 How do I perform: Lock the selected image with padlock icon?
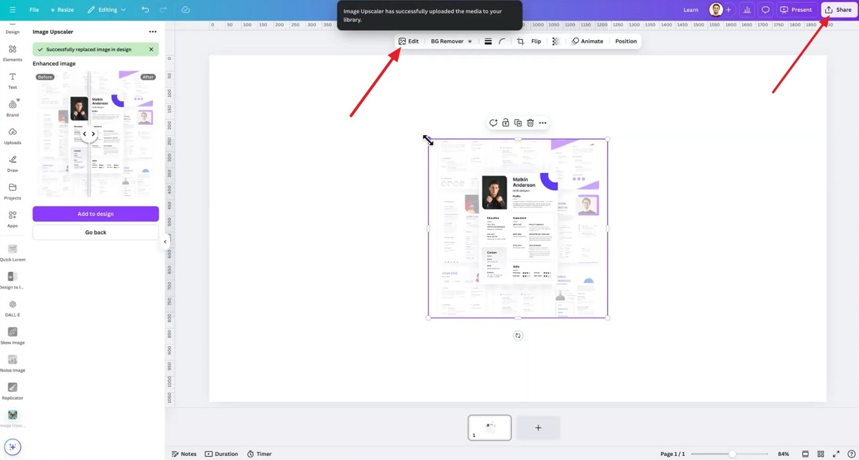click(505, 123)
